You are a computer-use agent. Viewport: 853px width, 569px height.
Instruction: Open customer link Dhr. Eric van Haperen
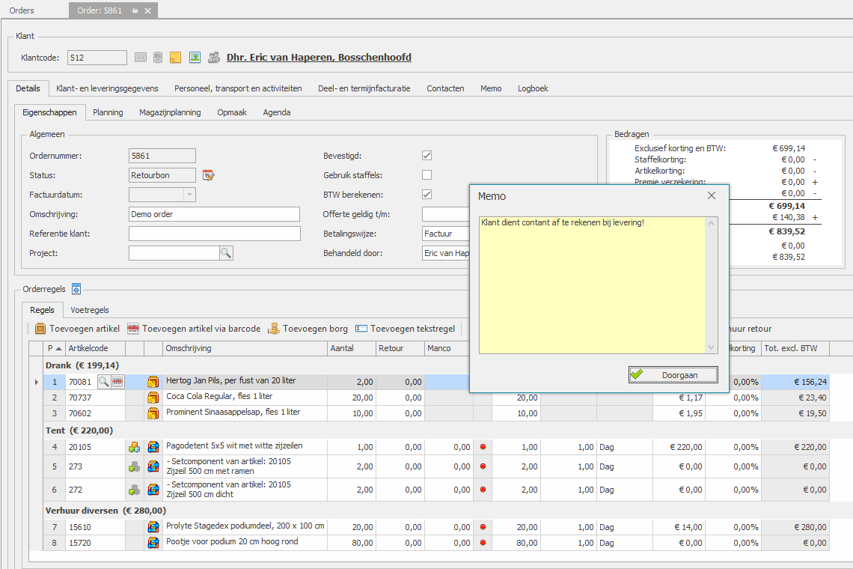[319, 57]
